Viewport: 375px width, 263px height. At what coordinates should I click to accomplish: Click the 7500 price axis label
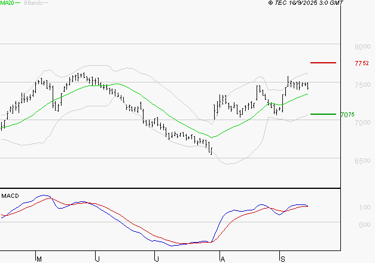click(362, 85)
